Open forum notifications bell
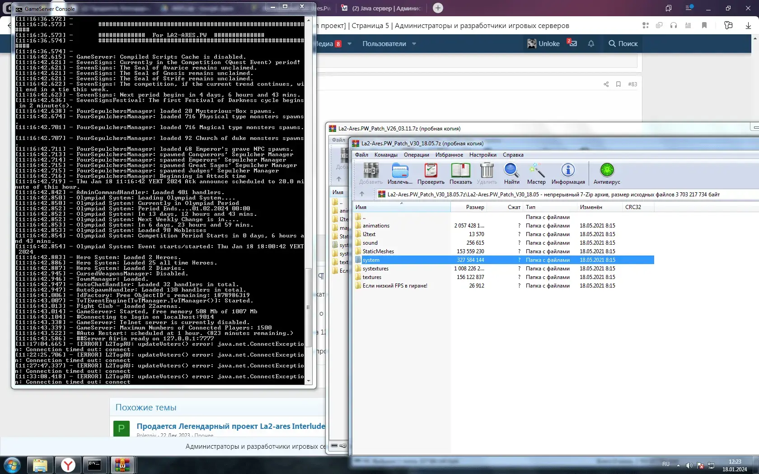Screen dimensions: 759x474 (591, 44)
